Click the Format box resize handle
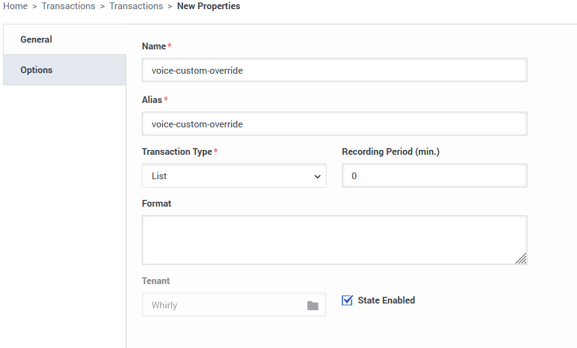Viewport: 577px width, 348px height. click(521, 258)
